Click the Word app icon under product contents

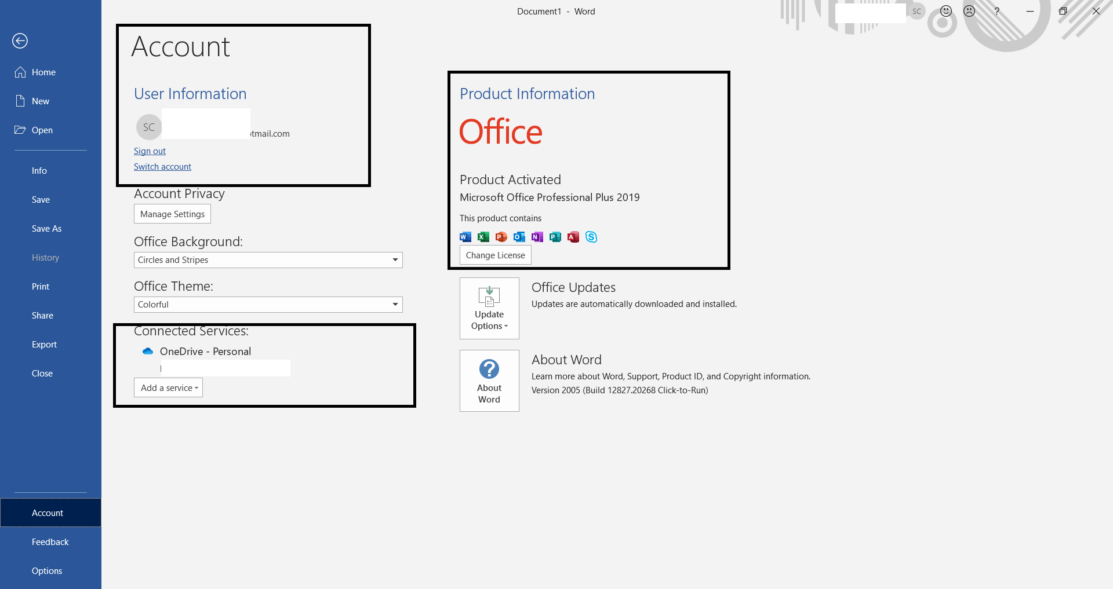(x=465, y=236)
